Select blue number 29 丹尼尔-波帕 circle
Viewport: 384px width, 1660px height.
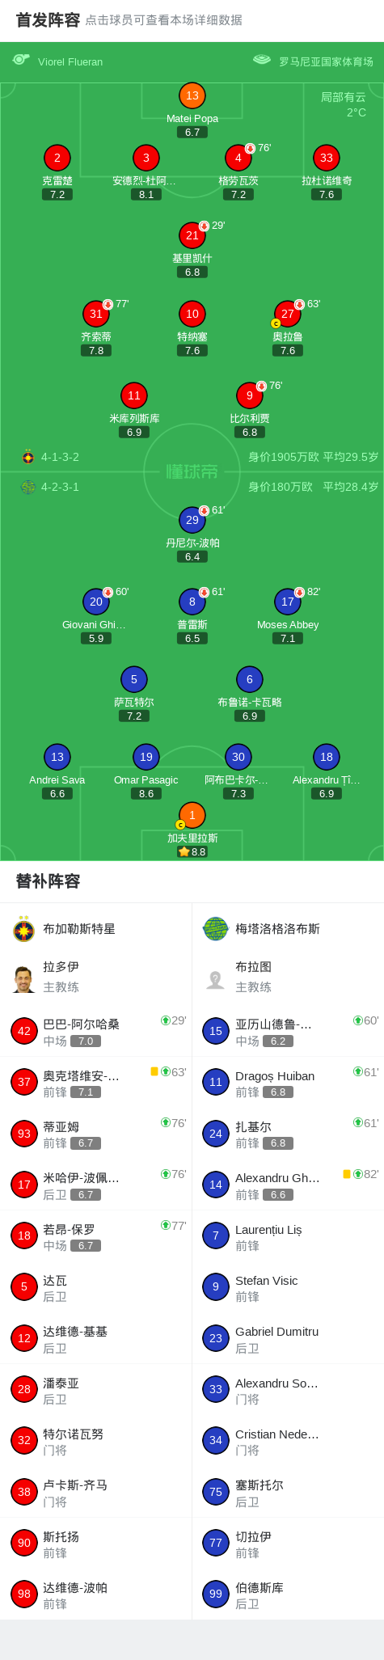pyautogui.click(x=192, y=520)
